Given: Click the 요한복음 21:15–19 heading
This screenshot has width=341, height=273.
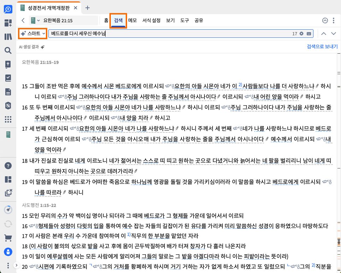Looking at the screenshot, I should 40,62.
